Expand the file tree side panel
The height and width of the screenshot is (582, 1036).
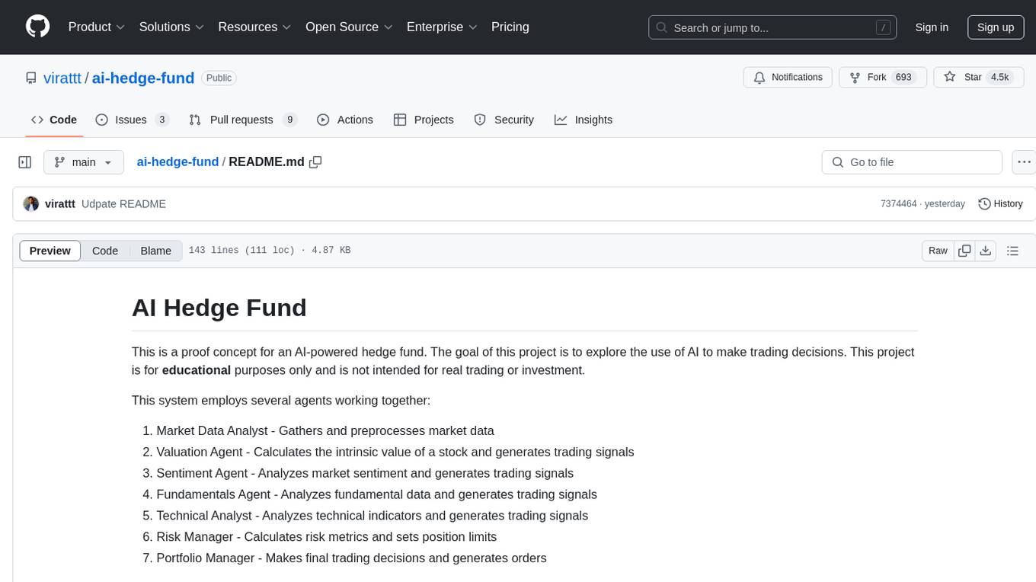point(25,162)
